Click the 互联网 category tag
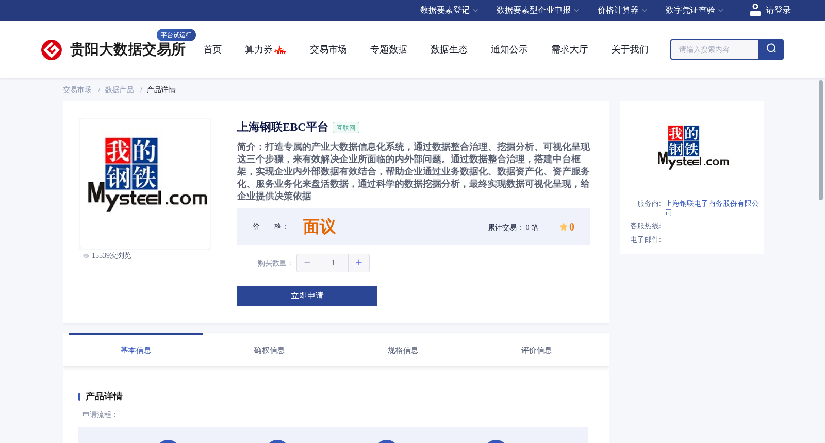 [x=346, y=128]
